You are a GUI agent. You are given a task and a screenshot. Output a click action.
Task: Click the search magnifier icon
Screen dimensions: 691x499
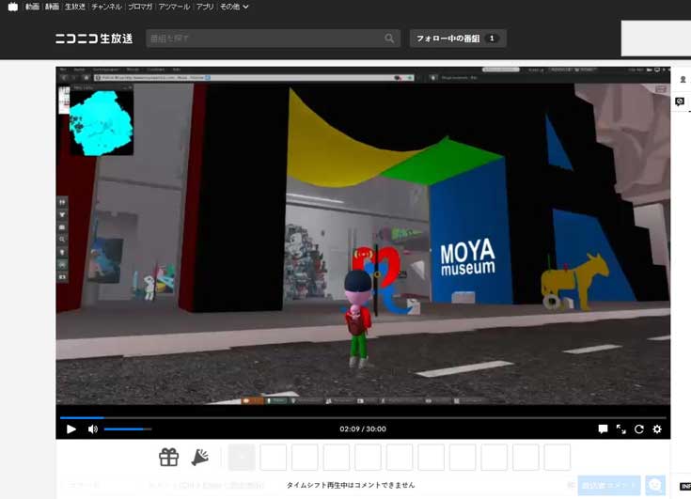click(389, 39)
